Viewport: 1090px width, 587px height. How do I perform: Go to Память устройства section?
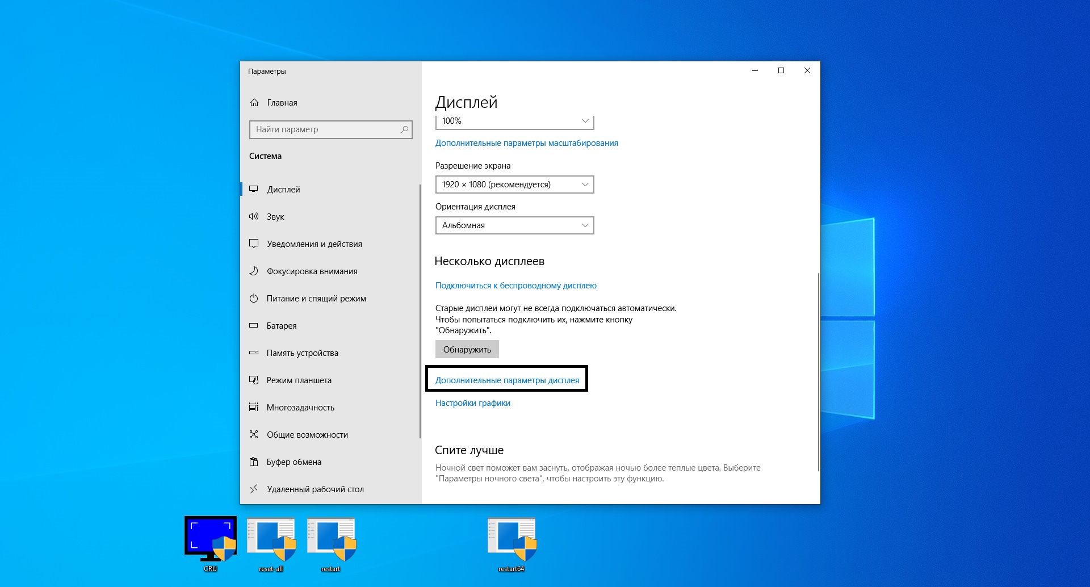[x=302, y=353]
